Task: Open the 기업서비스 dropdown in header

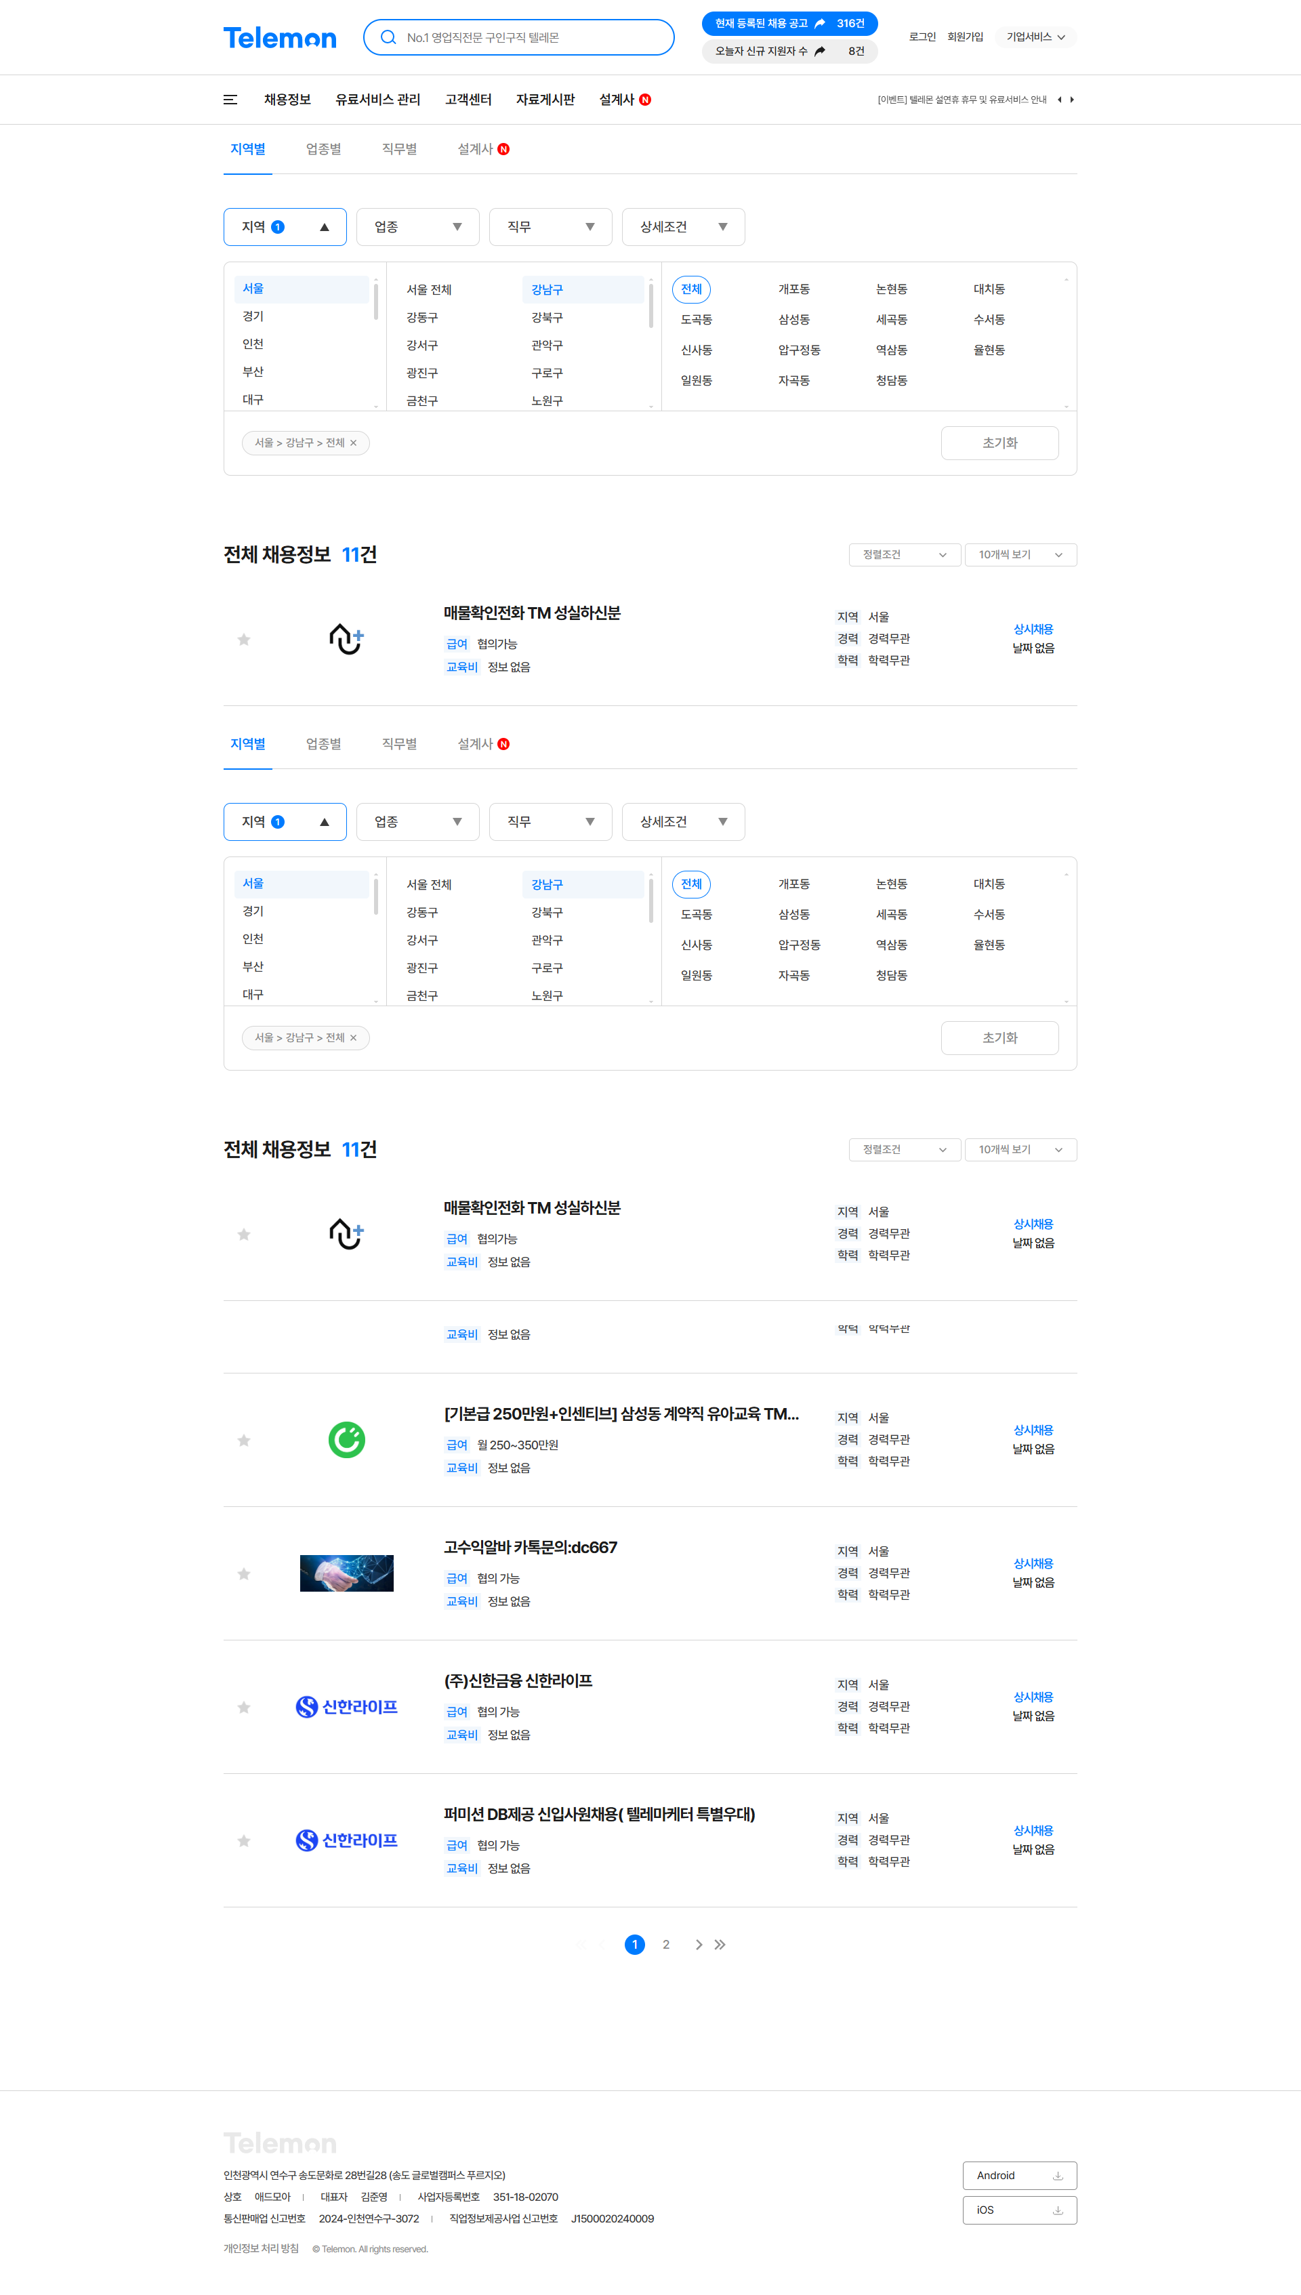Action: (1035, 37)
